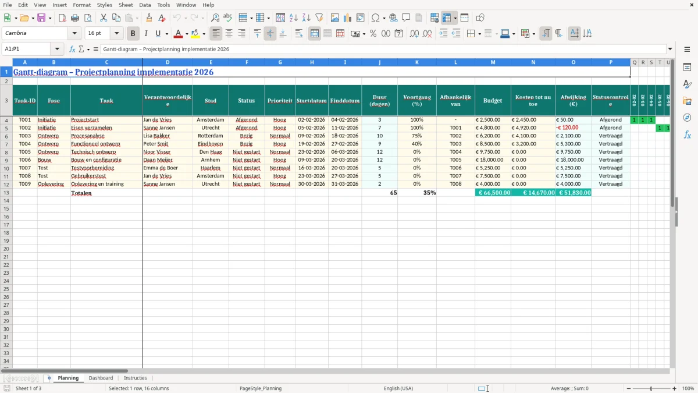This screenshot has width=698, height=393.
Task: Toggle Italic formatting
Action: [x=146, y=34]
